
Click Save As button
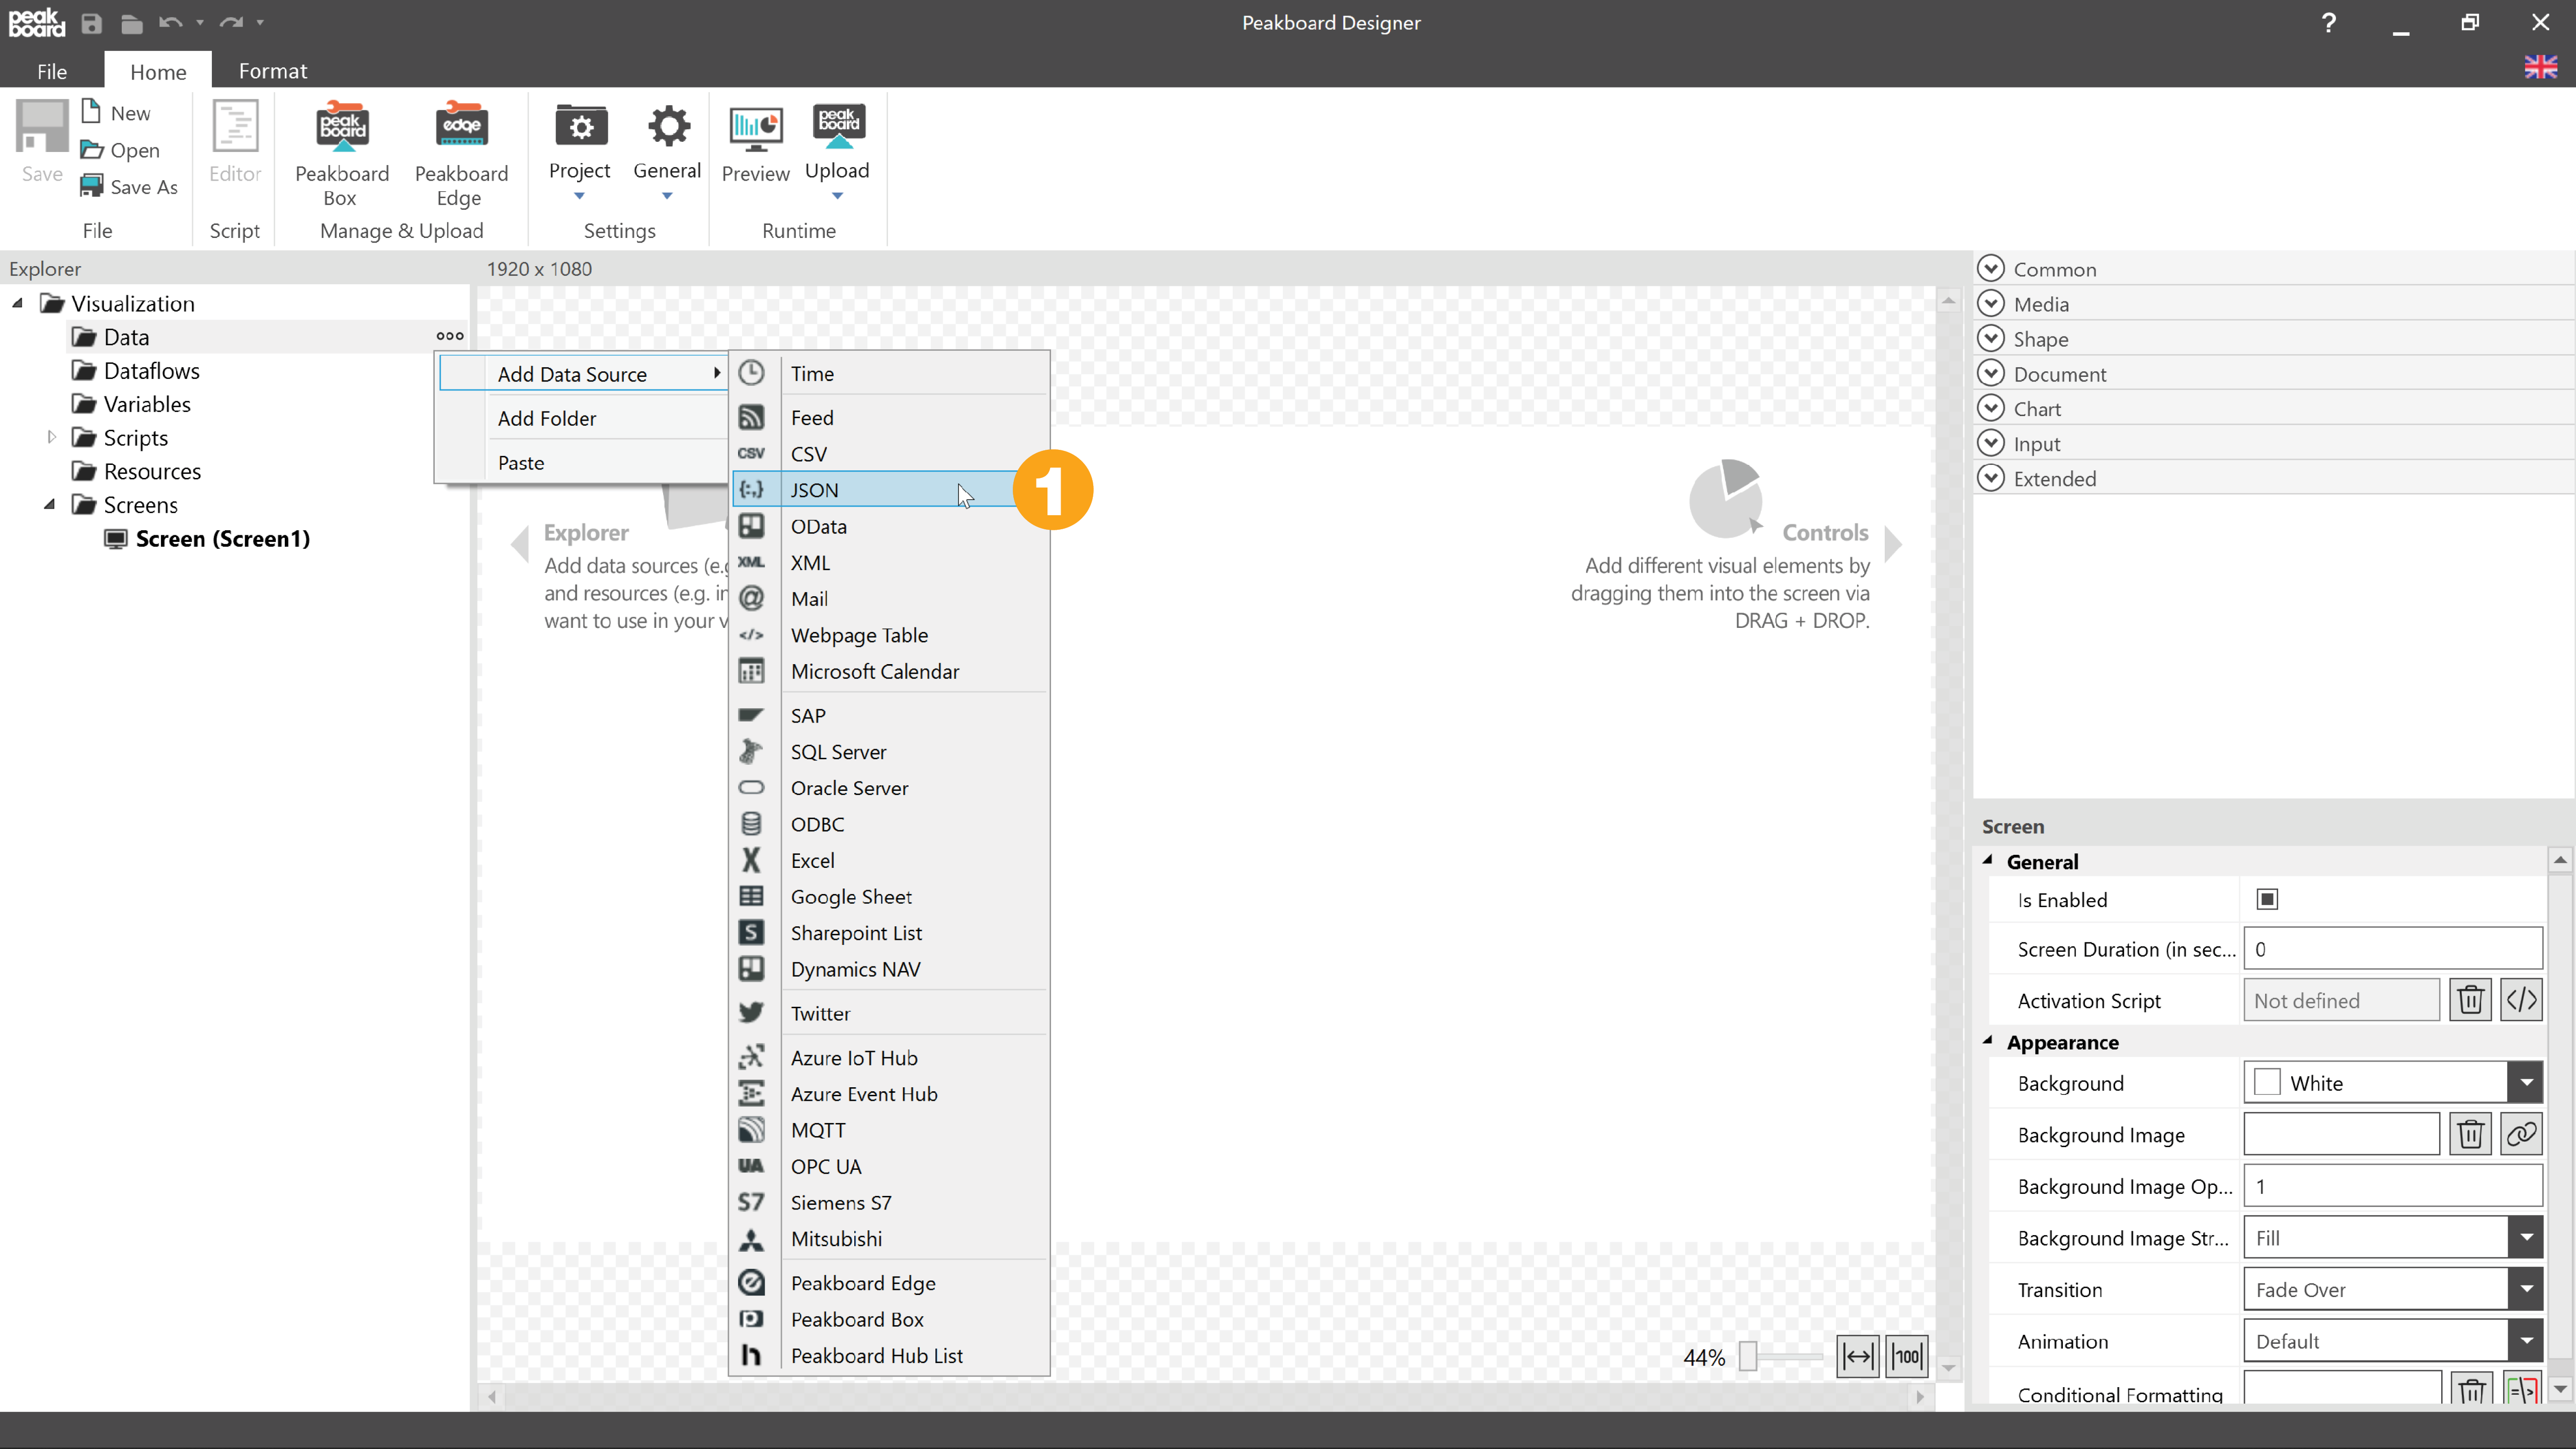tap(130, 186)
